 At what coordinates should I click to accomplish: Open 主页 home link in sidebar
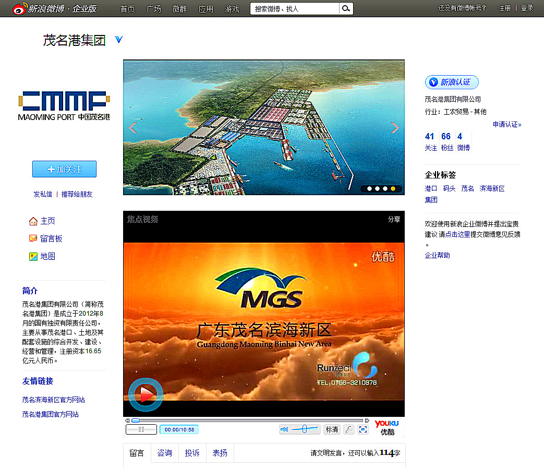pos(47,221)
